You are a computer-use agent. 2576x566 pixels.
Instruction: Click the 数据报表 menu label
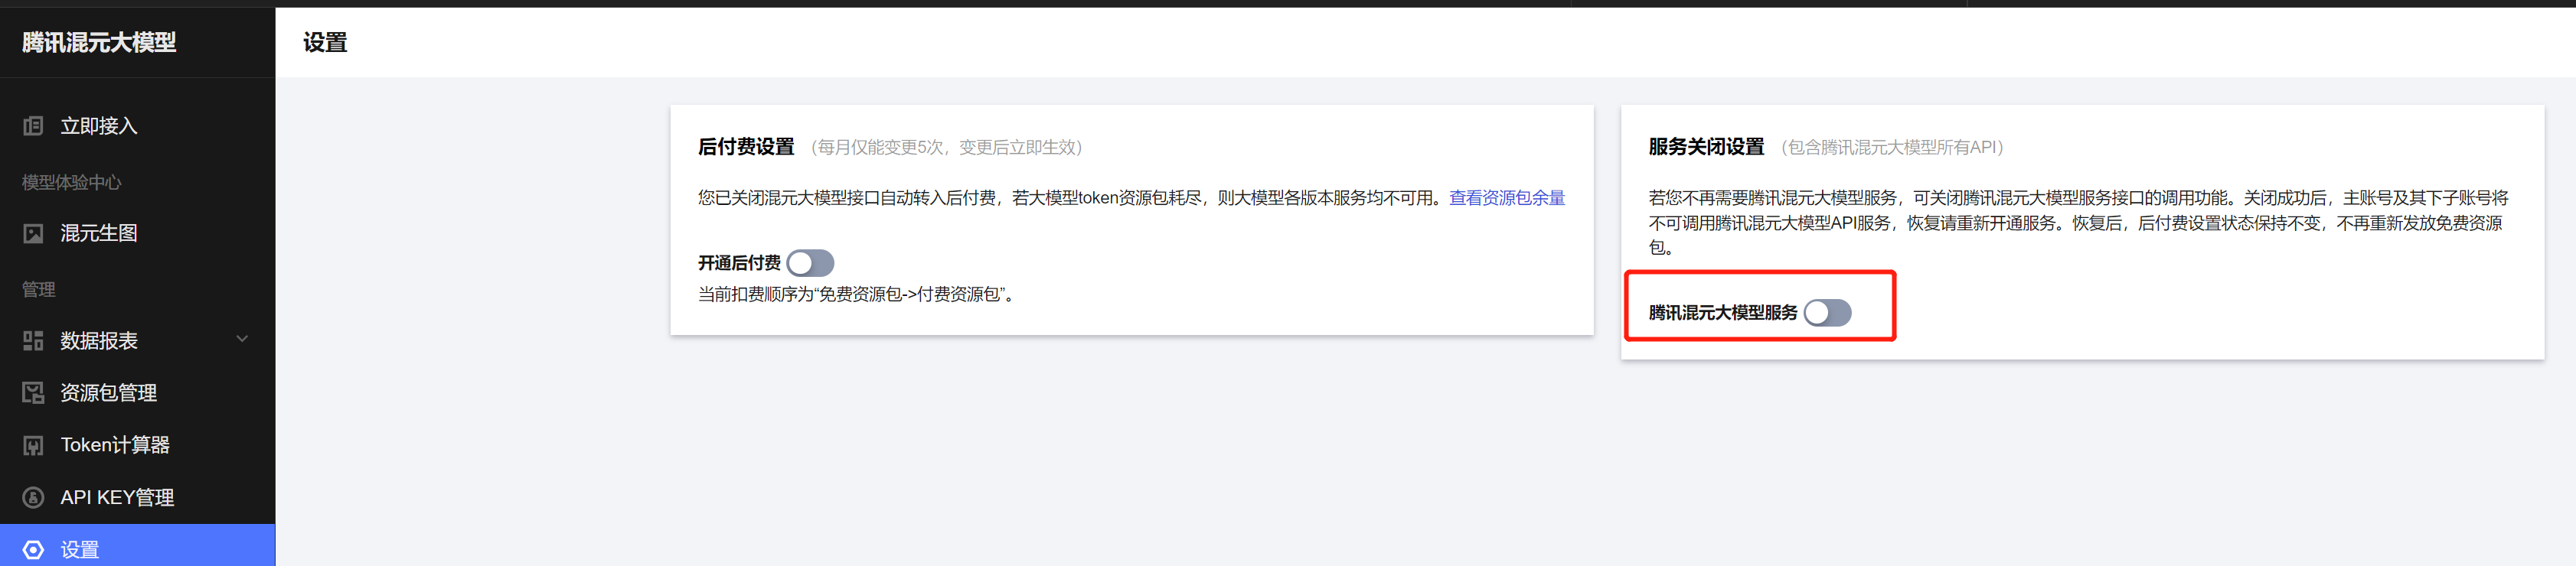coord(99,341)
